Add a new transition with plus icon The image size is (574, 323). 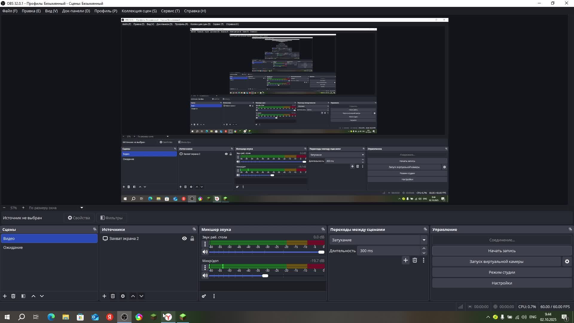coord(405,260)
